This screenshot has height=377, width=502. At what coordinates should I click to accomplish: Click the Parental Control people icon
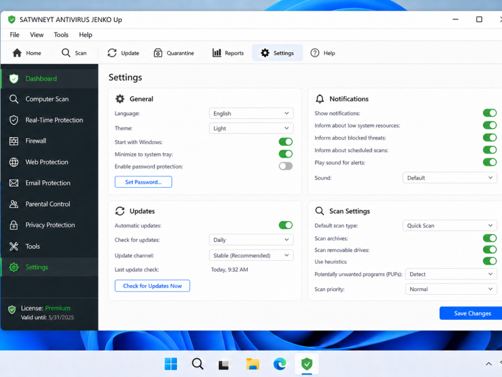coord(14,204)
